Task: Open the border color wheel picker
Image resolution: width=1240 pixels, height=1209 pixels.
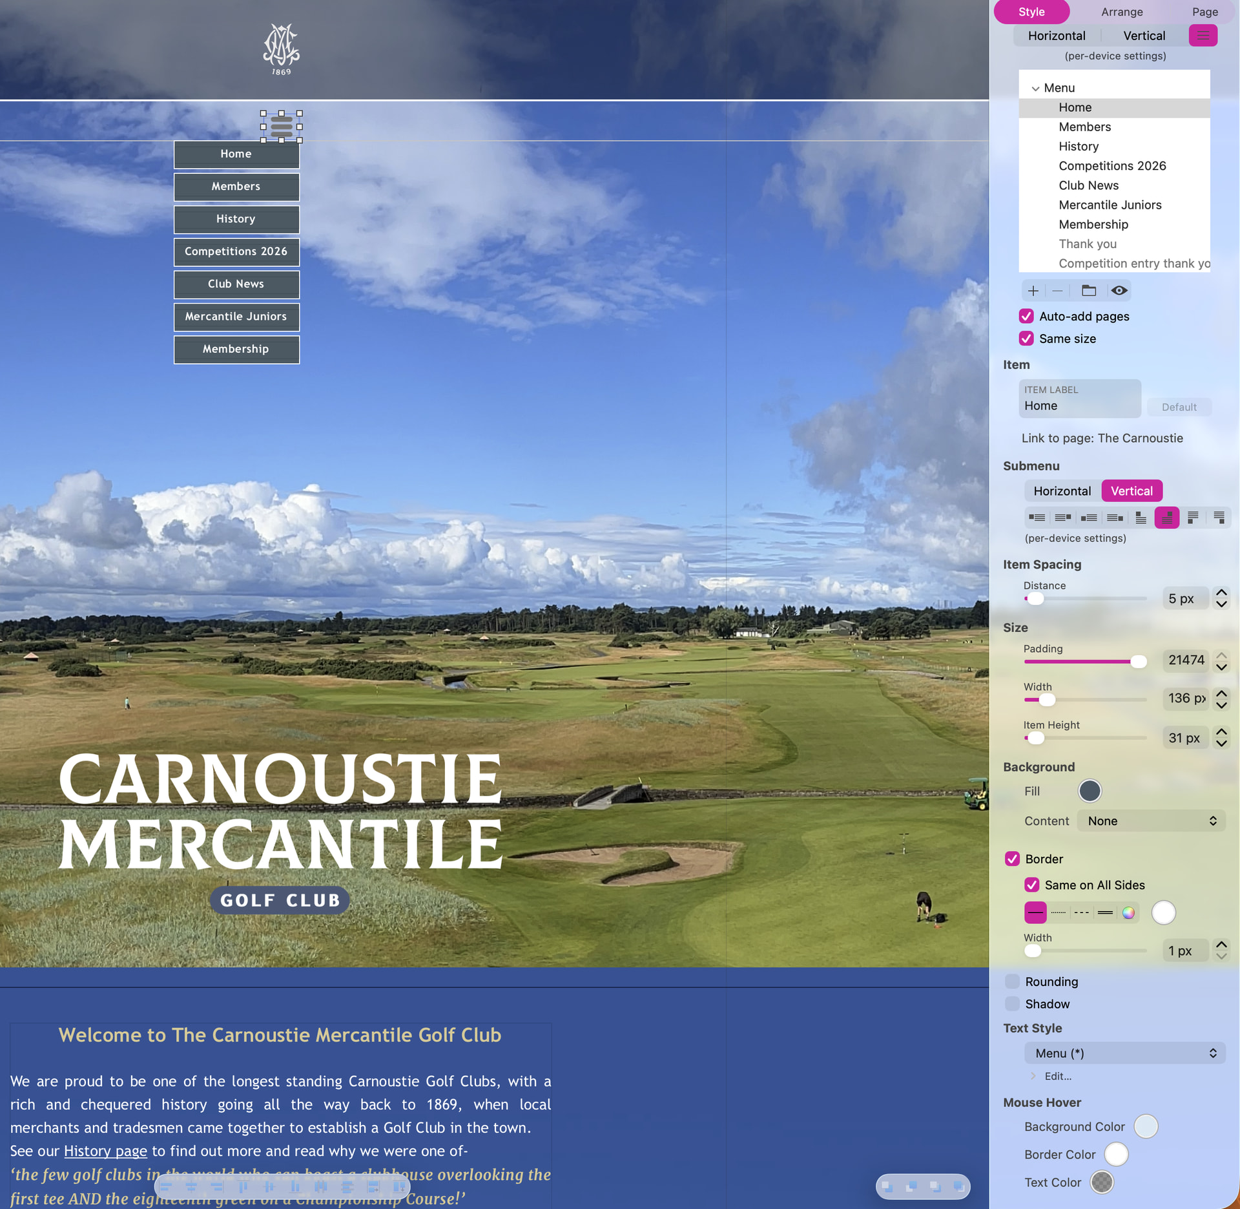Action: (x=1128, y=913)
